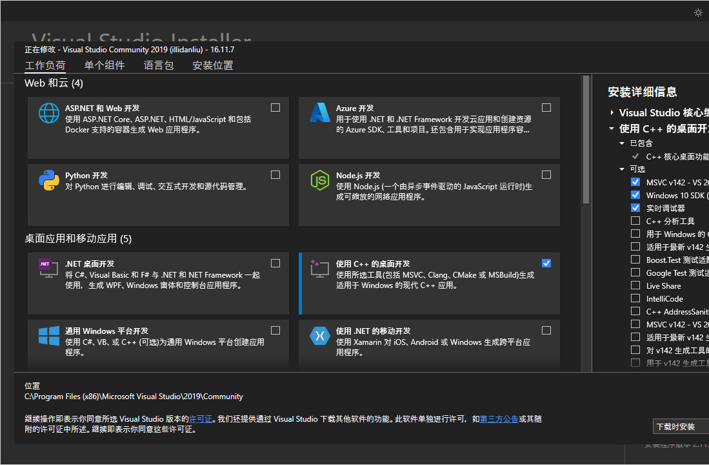This screenshot has width=709, height=465.
Task: Check the Boost.Test 测试适配器 component
Action: 635,260
